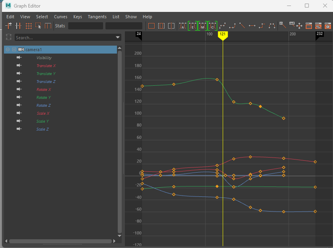Click the Frame Playback Range icon
This screenshot has height=248, width=333.
(x=161, y=26)
